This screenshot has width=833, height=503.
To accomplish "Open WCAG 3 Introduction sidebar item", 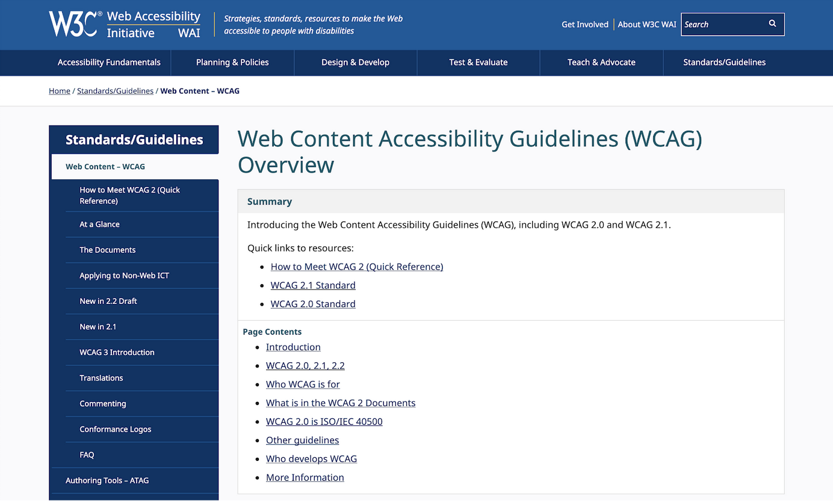I will click(x=142, y=353).
